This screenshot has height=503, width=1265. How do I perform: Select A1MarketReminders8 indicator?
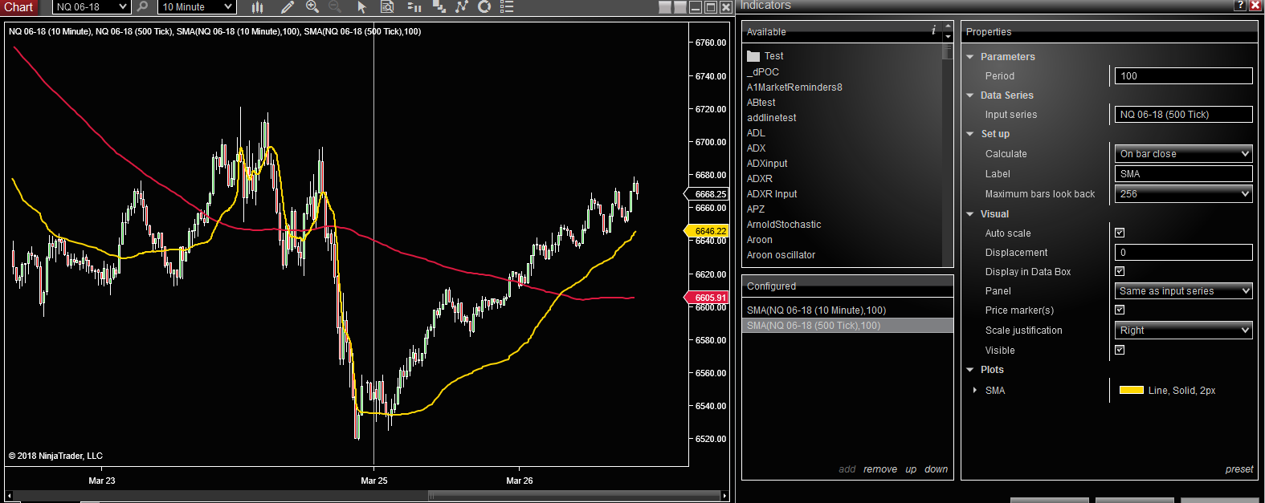coord(794,87)
